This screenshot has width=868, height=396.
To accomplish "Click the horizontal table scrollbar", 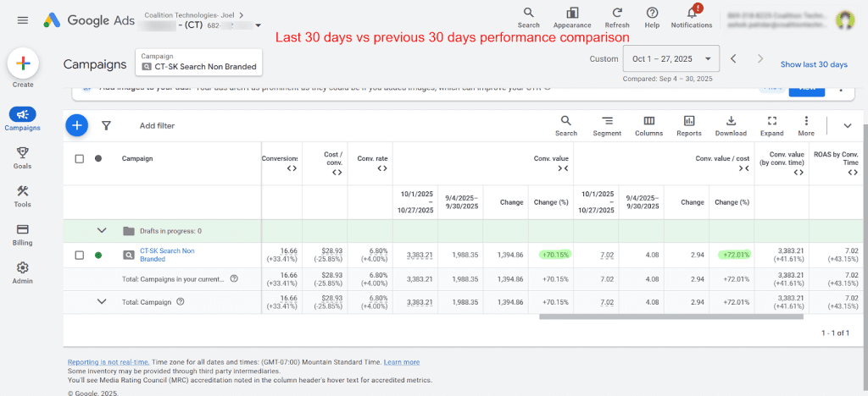I will click(671, 317).
